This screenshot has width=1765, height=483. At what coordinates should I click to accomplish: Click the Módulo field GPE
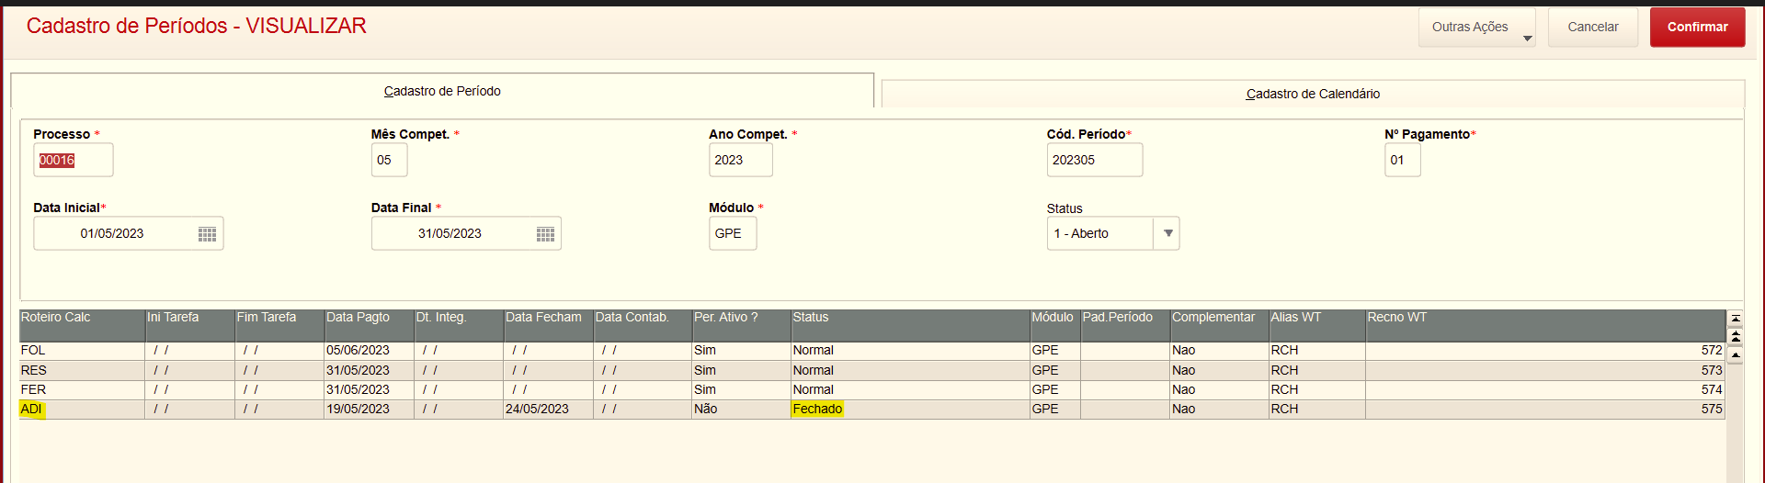pyautogui.click(x=733, y=233)
